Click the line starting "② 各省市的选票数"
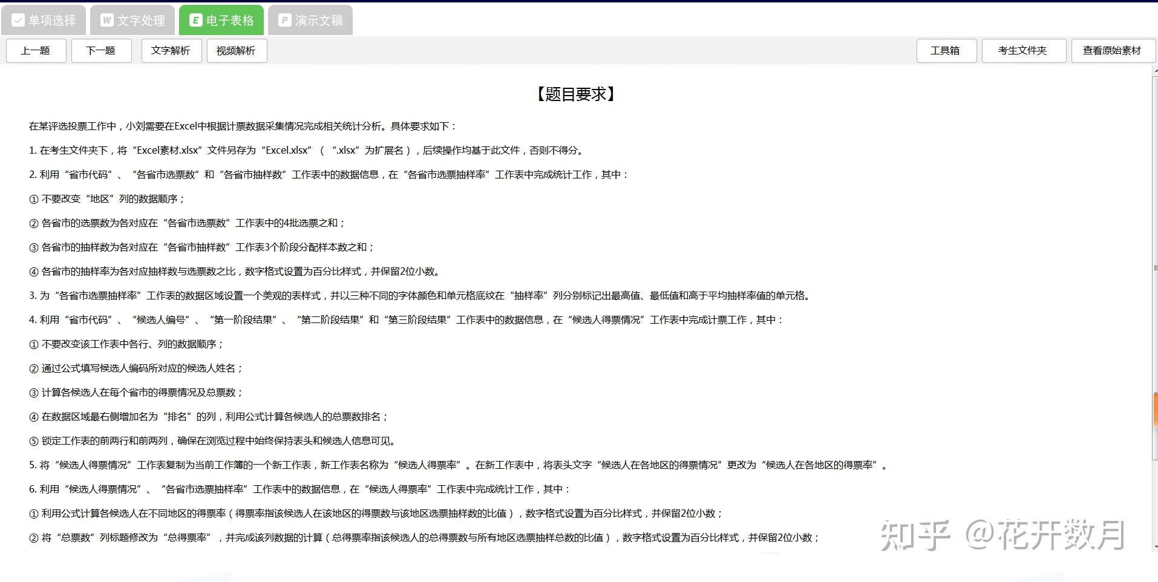Screen dimensions: 1158x582 [188, 223]
